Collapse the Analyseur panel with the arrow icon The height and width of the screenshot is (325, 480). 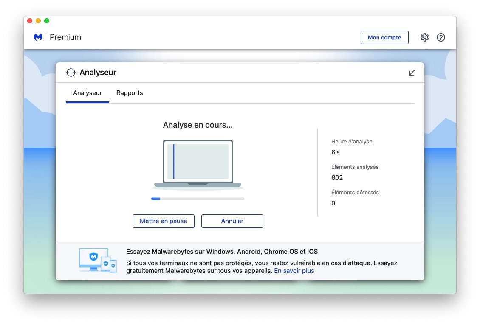click(x=411, y=73)
